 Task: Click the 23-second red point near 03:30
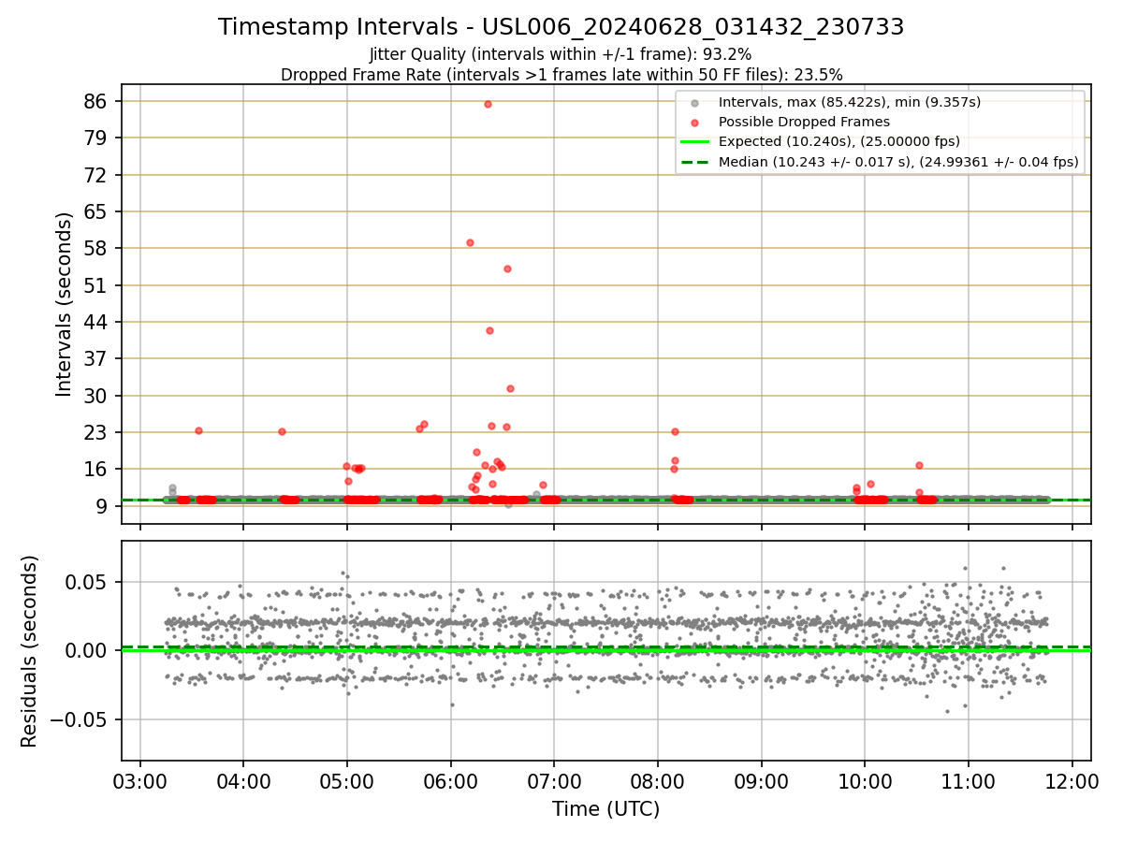(x=198, y=430)
